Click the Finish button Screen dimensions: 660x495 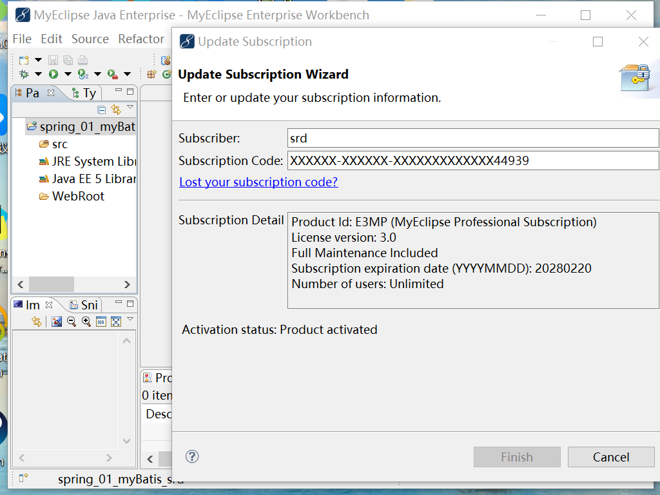point(517,457)
